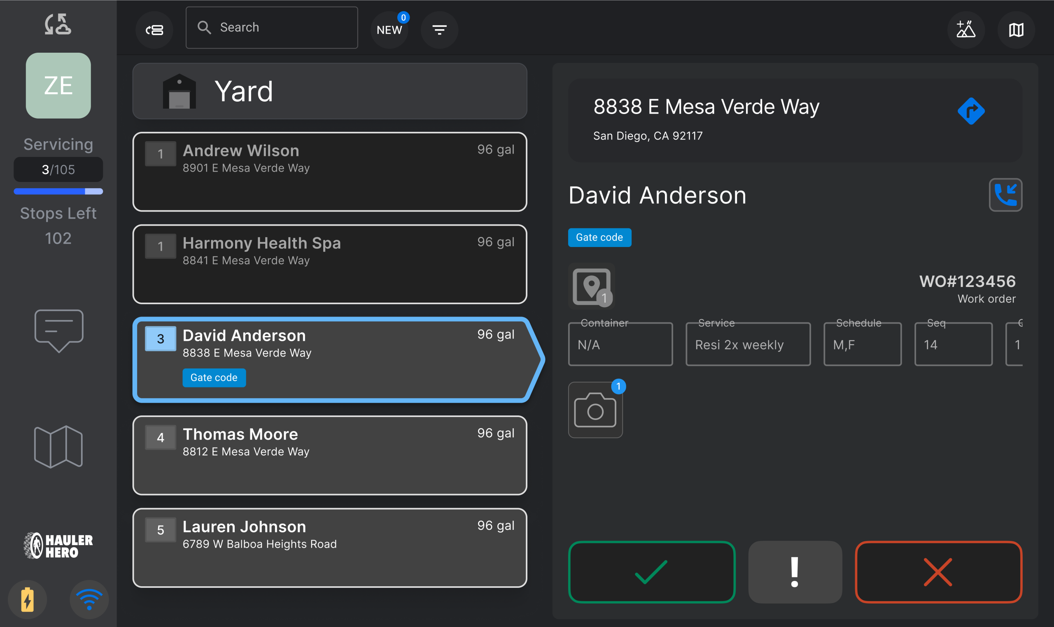Click the Search input field
Screen dimensions: 1054x627
click(x=272, y=28)
